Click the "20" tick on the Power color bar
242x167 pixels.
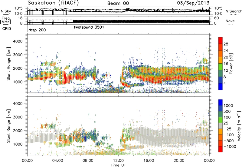226,57
